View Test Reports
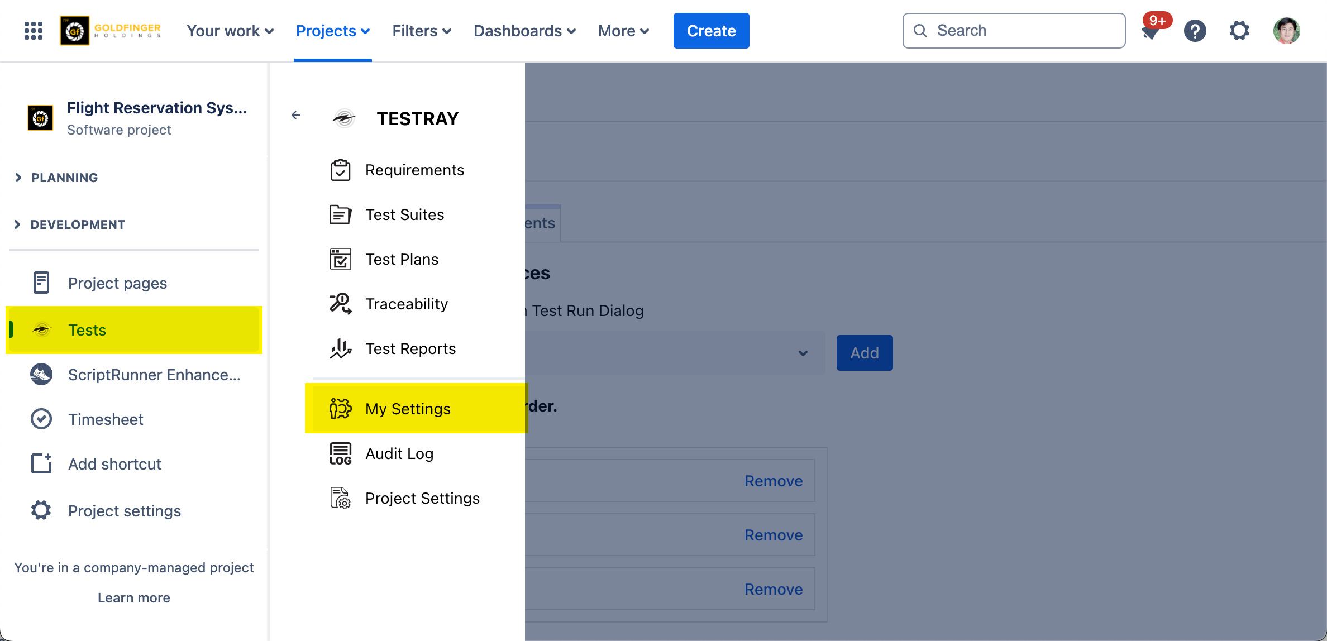The height and width of the screenshot is (641, 1327). [410, 348]
